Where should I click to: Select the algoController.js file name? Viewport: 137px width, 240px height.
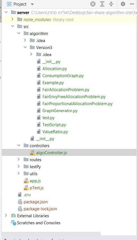pos(51,153)
